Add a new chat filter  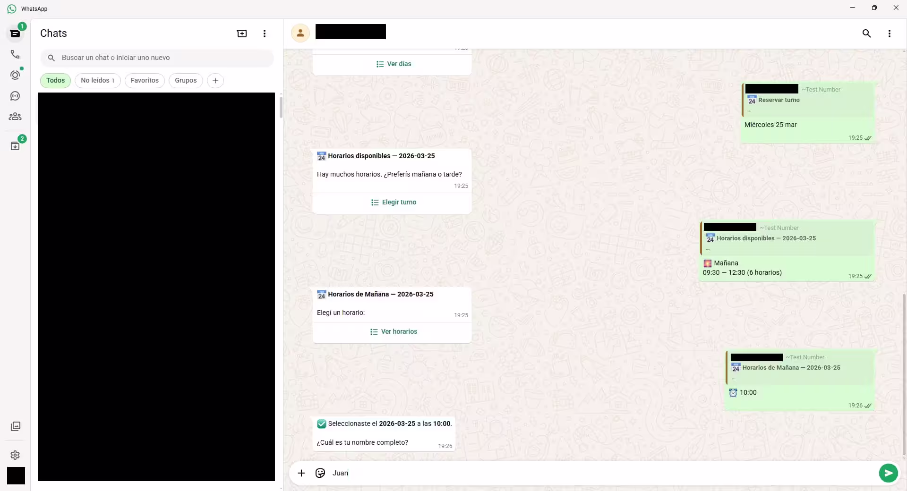pos(215,80)
